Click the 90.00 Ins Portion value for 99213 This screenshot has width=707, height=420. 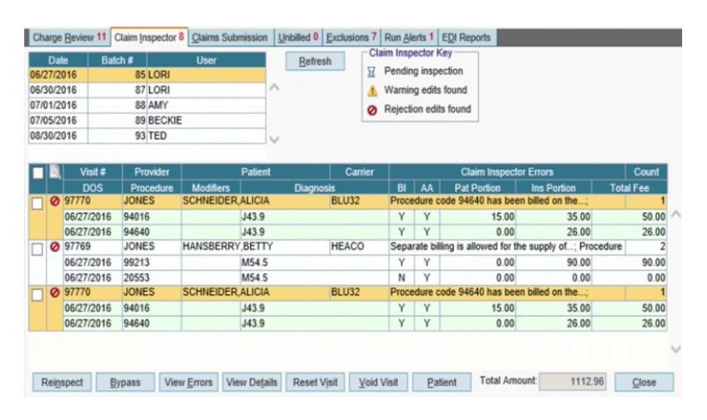click(553, 263)
